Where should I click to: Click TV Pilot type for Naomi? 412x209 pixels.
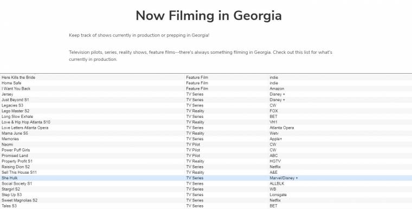click(x=193, y=144)
